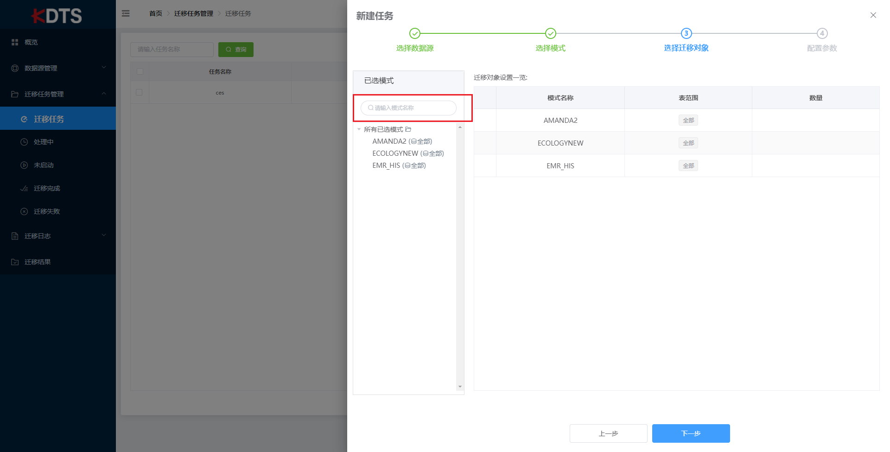Click ECOLOGYNEW cell in the settings table
The width and height of the screenshot is (890, 452).
(560, 143)
